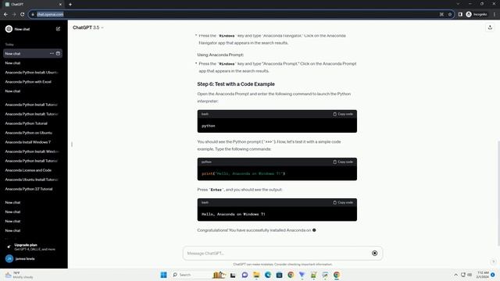Copy code from the Hello output block

pos(343,202)
